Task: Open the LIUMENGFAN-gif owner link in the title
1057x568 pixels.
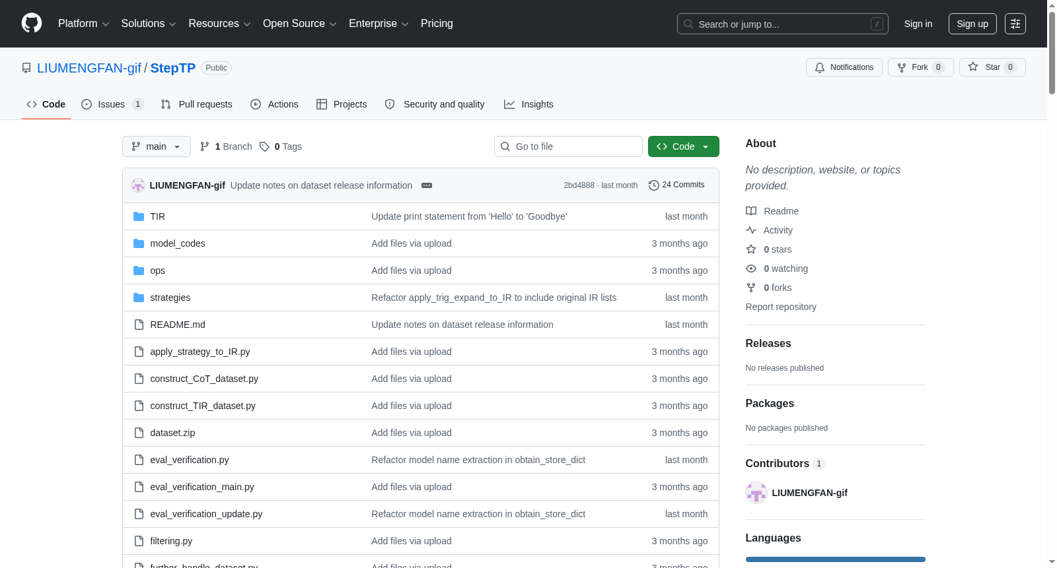Action: click(89, 68)
